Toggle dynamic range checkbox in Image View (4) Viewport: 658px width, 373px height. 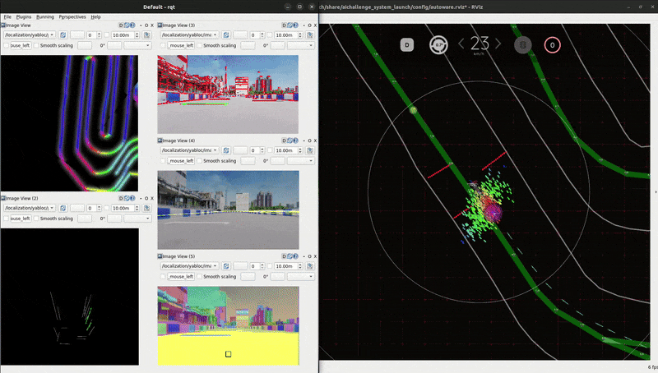pyautogui.click(x=270, y=150)
